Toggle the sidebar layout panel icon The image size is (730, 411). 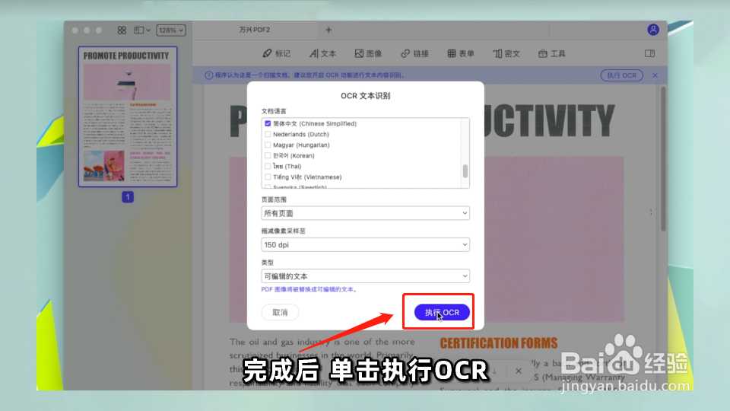[142, 30]
